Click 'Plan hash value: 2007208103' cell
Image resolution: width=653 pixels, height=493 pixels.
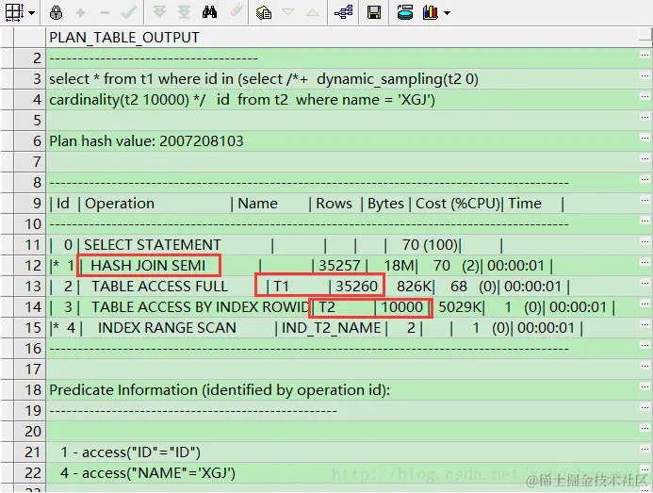(x=342, y=140)
